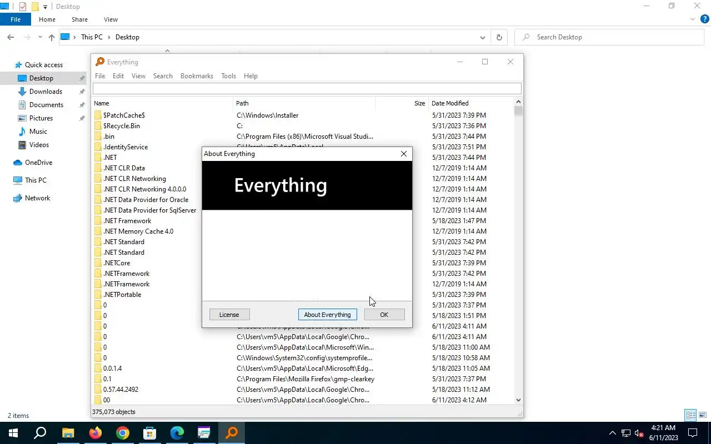Close the About Everything dialog
The image size is (711, 444).
tap(404, 154)
